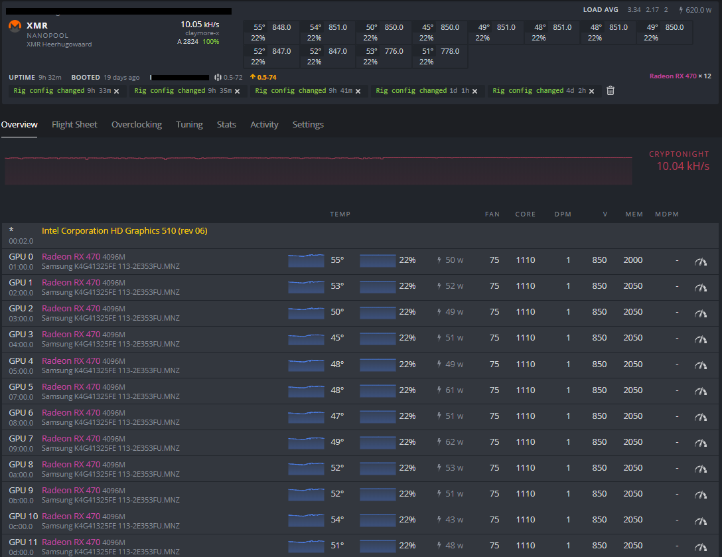The image size is (722, 557).
Task: Click the Radeon RX 470 × 12 summary label
Action: coord(680,76)
